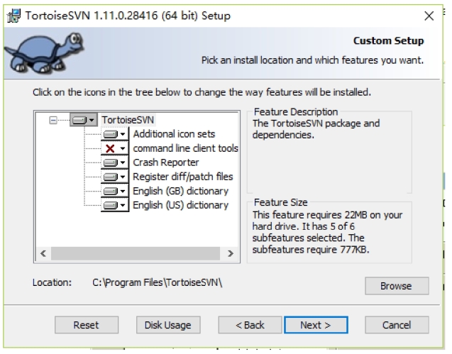Select the Additional icon sets label
The height and width of the screenshot is (354, 452).
tap(174, 134)
